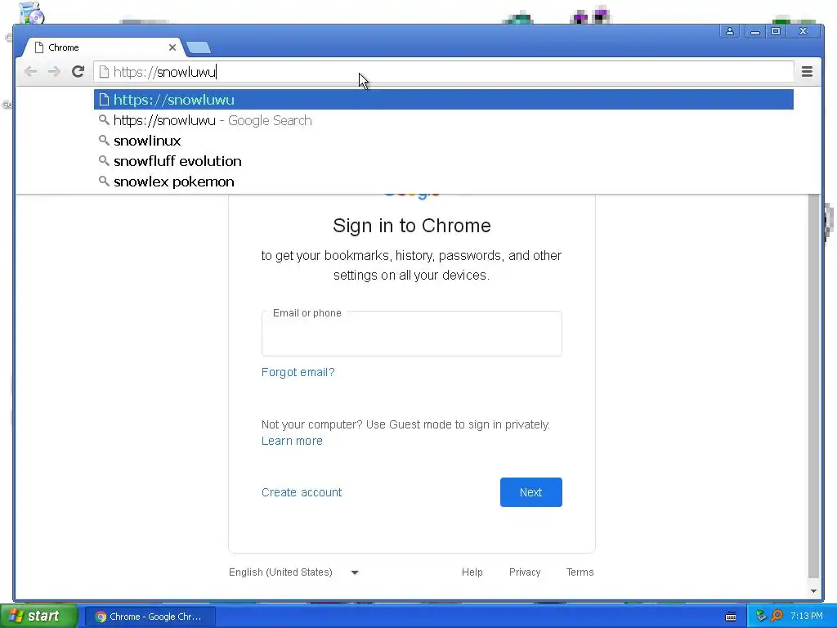Expand the English (United States) language dropdown
This screenshot has height=628, width=837.
[x=293, y=572]
